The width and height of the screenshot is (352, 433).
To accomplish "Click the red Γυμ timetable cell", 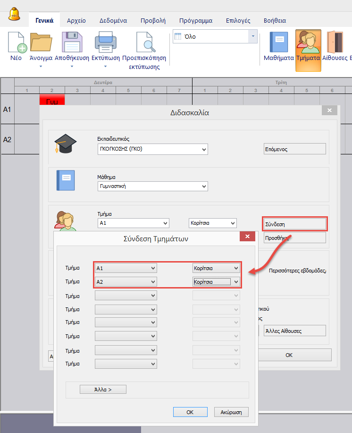I will [52, 101].
